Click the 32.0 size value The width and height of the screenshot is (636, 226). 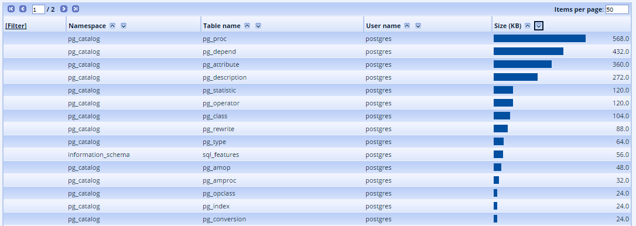pos(622,180)
